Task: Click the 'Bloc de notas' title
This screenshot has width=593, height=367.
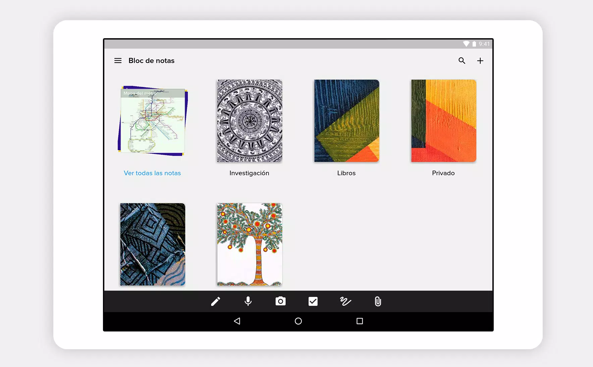Action: click(x=152, y=61)
